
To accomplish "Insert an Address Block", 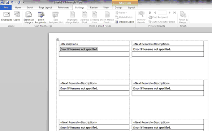I will (x=85, y=18).
